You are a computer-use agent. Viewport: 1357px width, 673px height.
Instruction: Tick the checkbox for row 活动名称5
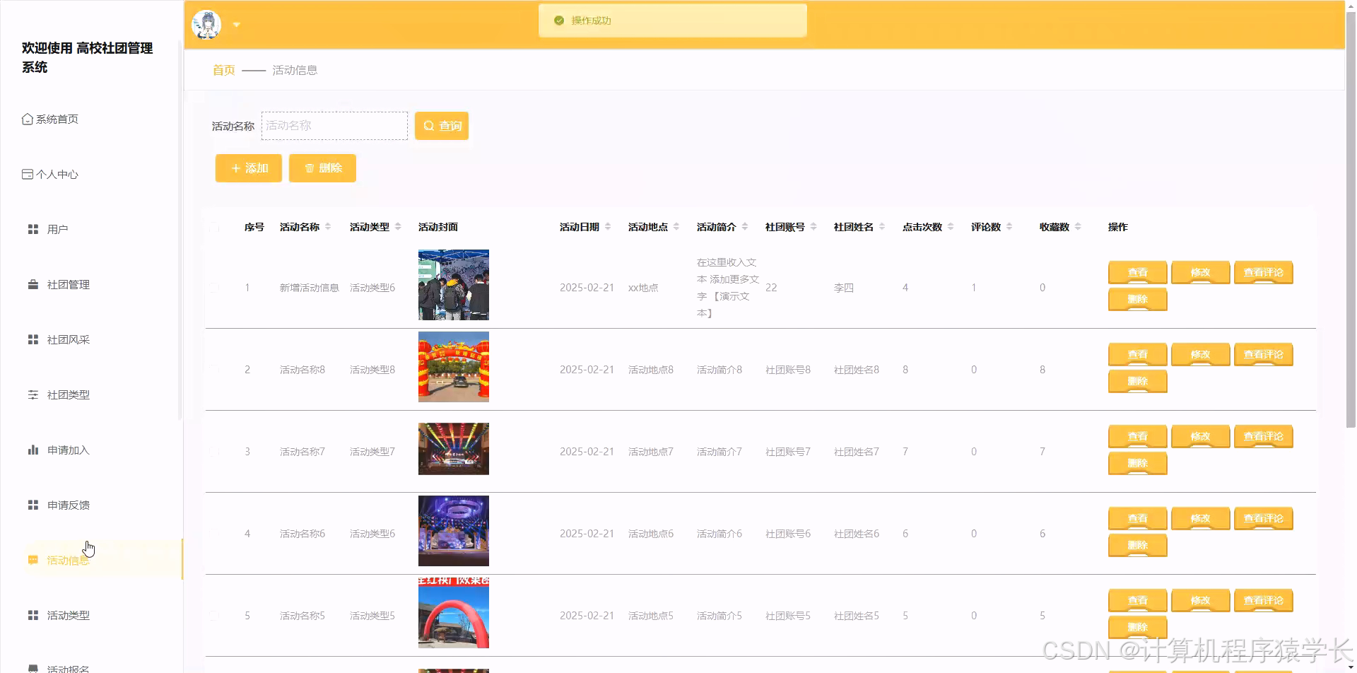(214, 616)
